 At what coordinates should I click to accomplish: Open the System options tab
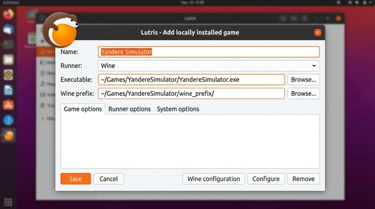pos(178,109)
